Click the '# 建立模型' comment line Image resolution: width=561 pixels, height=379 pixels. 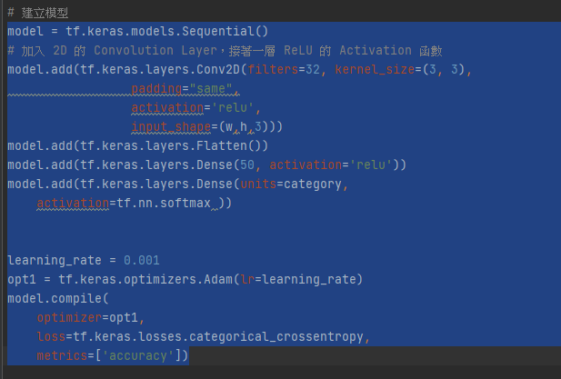click(37, 13)
